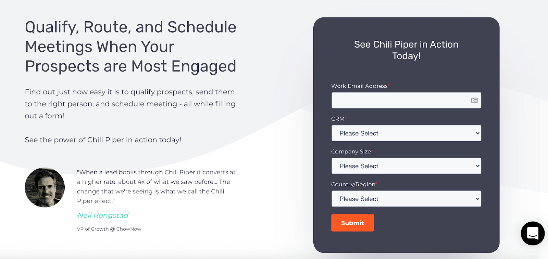
Task: Click the Find out just how easy paragraph
Action: [130, 103]
